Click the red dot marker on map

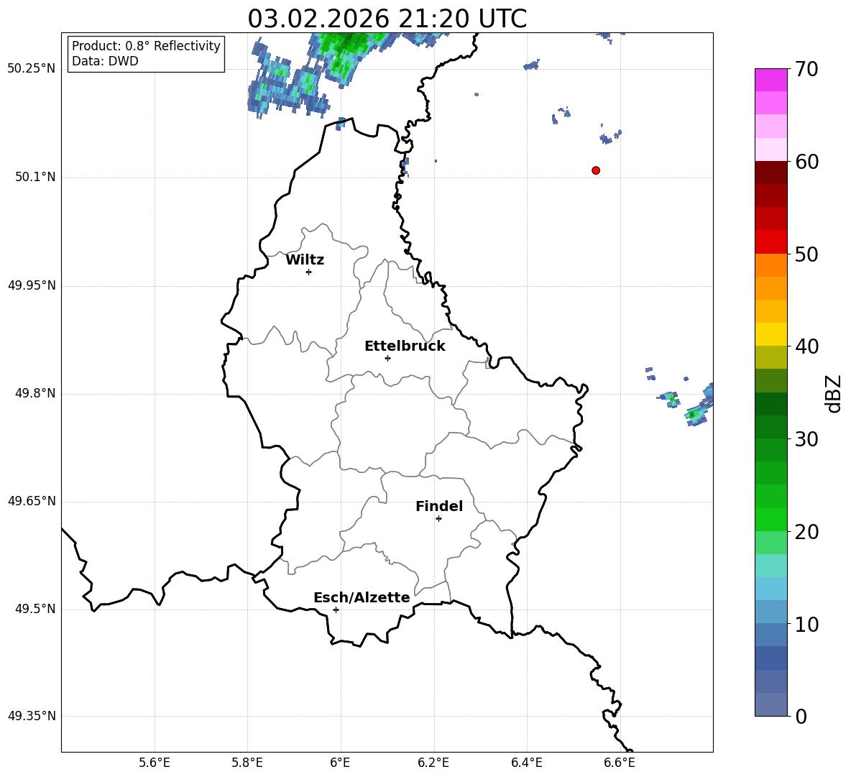click(x=596, y=170)
